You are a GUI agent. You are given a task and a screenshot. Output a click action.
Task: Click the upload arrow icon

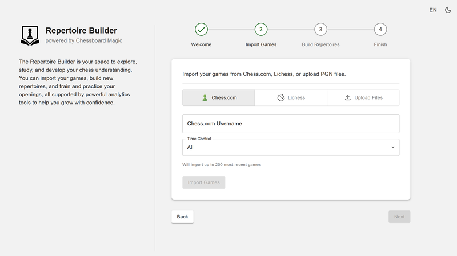point(348,98)
